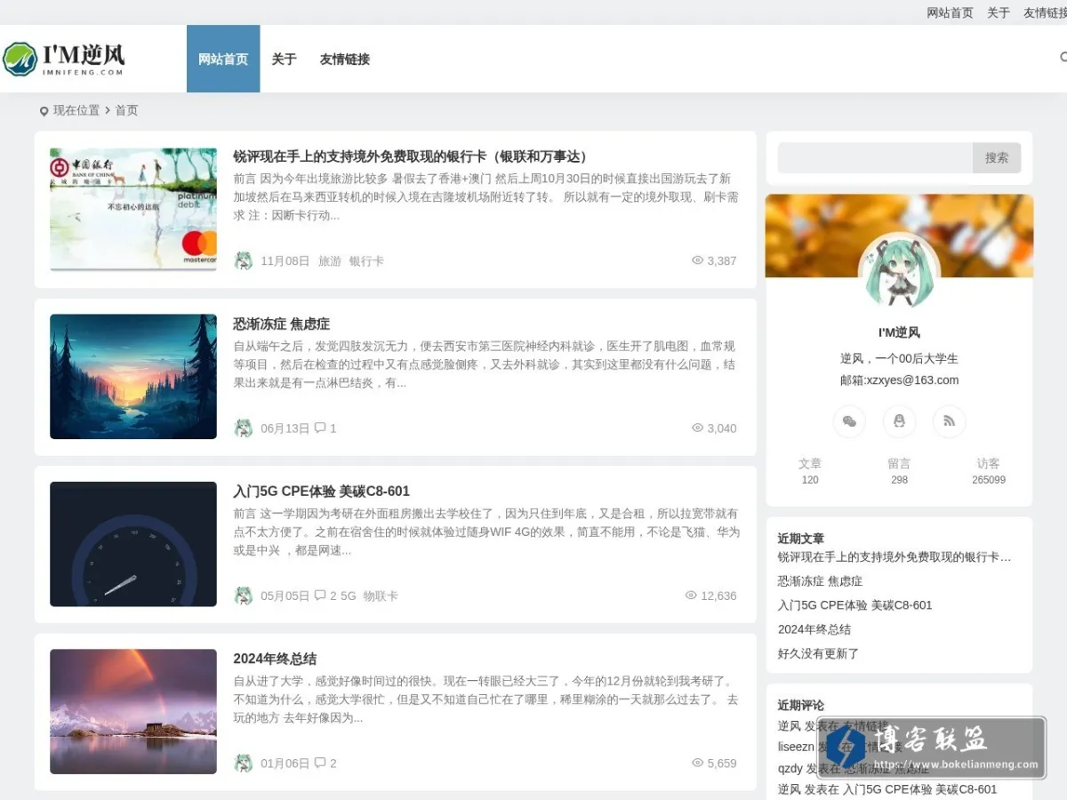Click the comment icon on 美碳C8-601 post
Image resolution: width=1067 pixels, height=800 pixels.
click(x=320, y=595)
